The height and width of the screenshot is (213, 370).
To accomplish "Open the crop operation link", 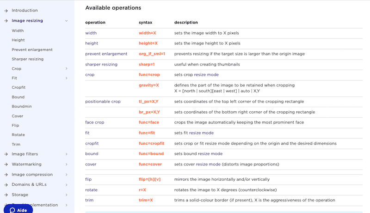I will pyautogui.click(x=90, y=75).
